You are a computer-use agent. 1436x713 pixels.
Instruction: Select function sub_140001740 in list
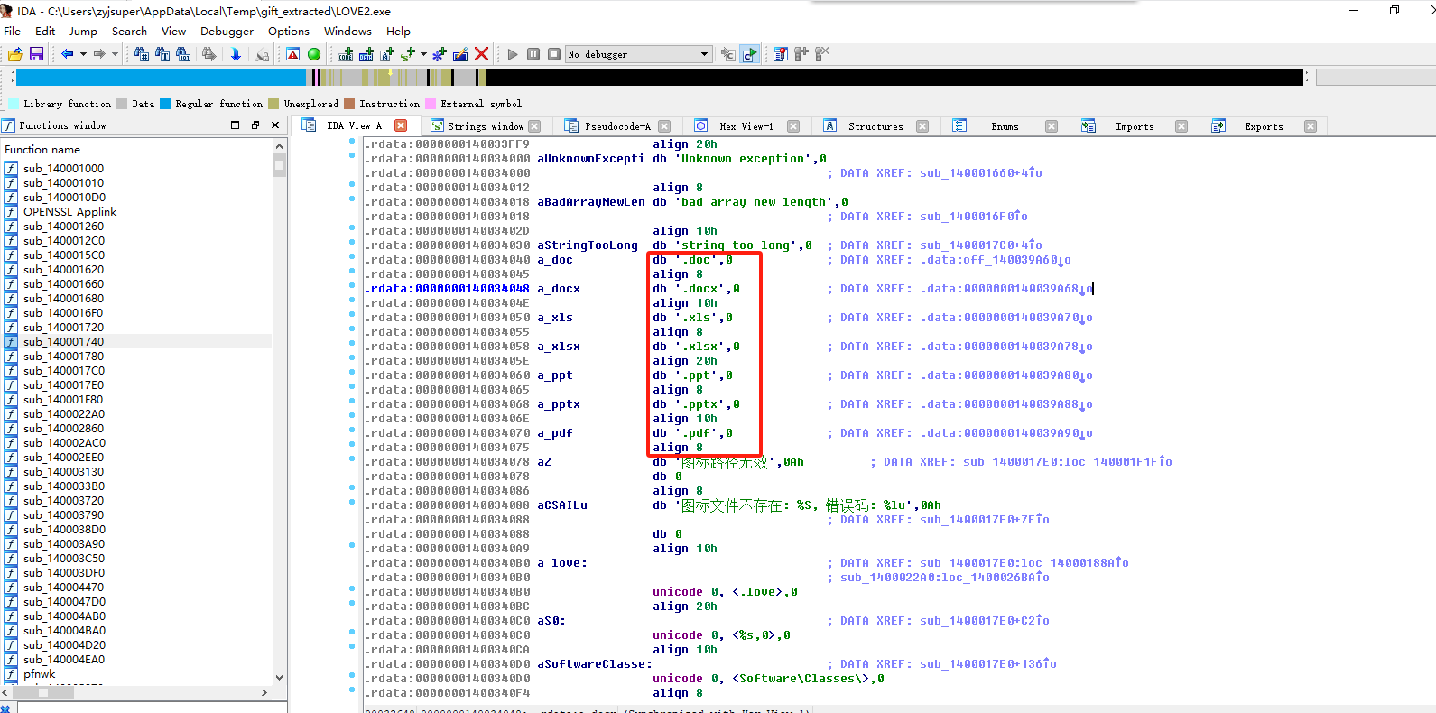pyautogui.click(x=136, y=341)
